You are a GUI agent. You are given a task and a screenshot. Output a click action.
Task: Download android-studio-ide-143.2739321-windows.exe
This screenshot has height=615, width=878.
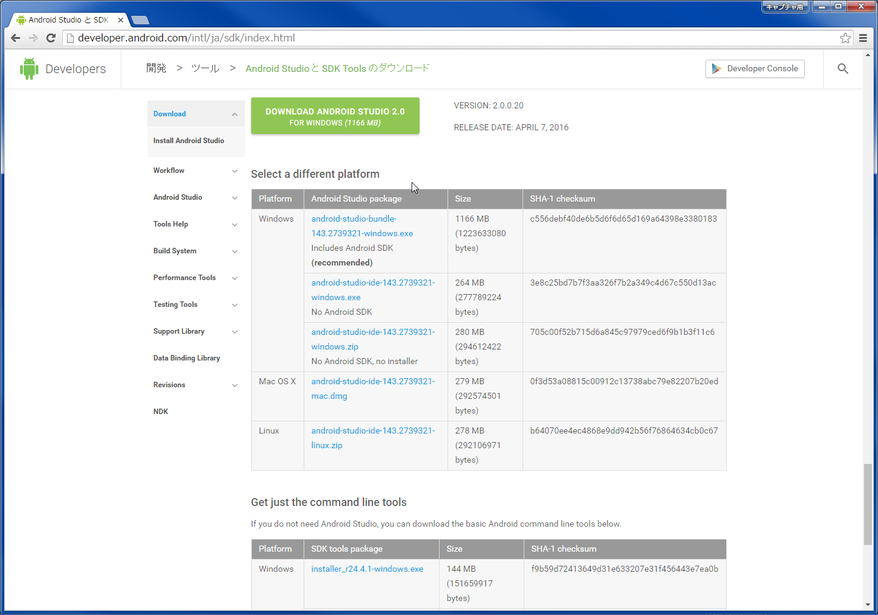pyautogui.click(x=373, y=290)
